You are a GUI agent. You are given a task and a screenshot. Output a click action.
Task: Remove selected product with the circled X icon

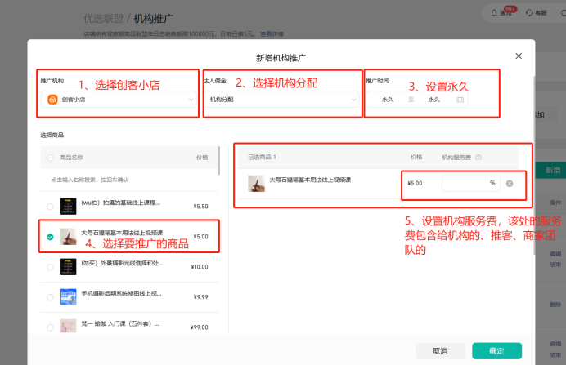(x=510, y=184)
